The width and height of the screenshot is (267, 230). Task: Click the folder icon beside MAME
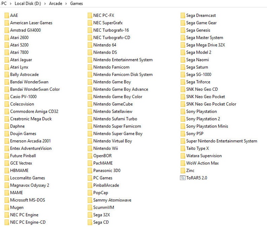7,193
